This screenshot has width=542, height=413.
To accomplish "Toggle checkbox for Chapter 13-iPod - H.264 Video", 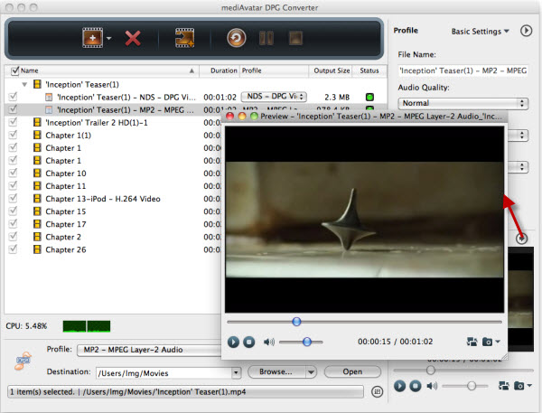I will (x=13, y=198).
